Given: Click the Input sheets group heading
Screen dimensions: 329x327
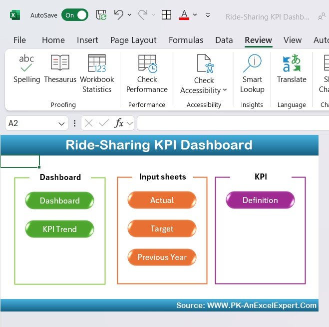Looking at the screenshot, I should [x=163, y=177].
